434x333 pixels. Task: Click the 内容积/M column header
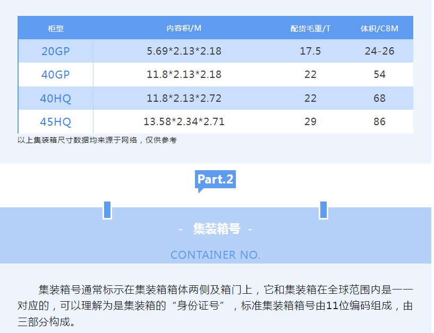pyautogui.click(x=184, y=28)
